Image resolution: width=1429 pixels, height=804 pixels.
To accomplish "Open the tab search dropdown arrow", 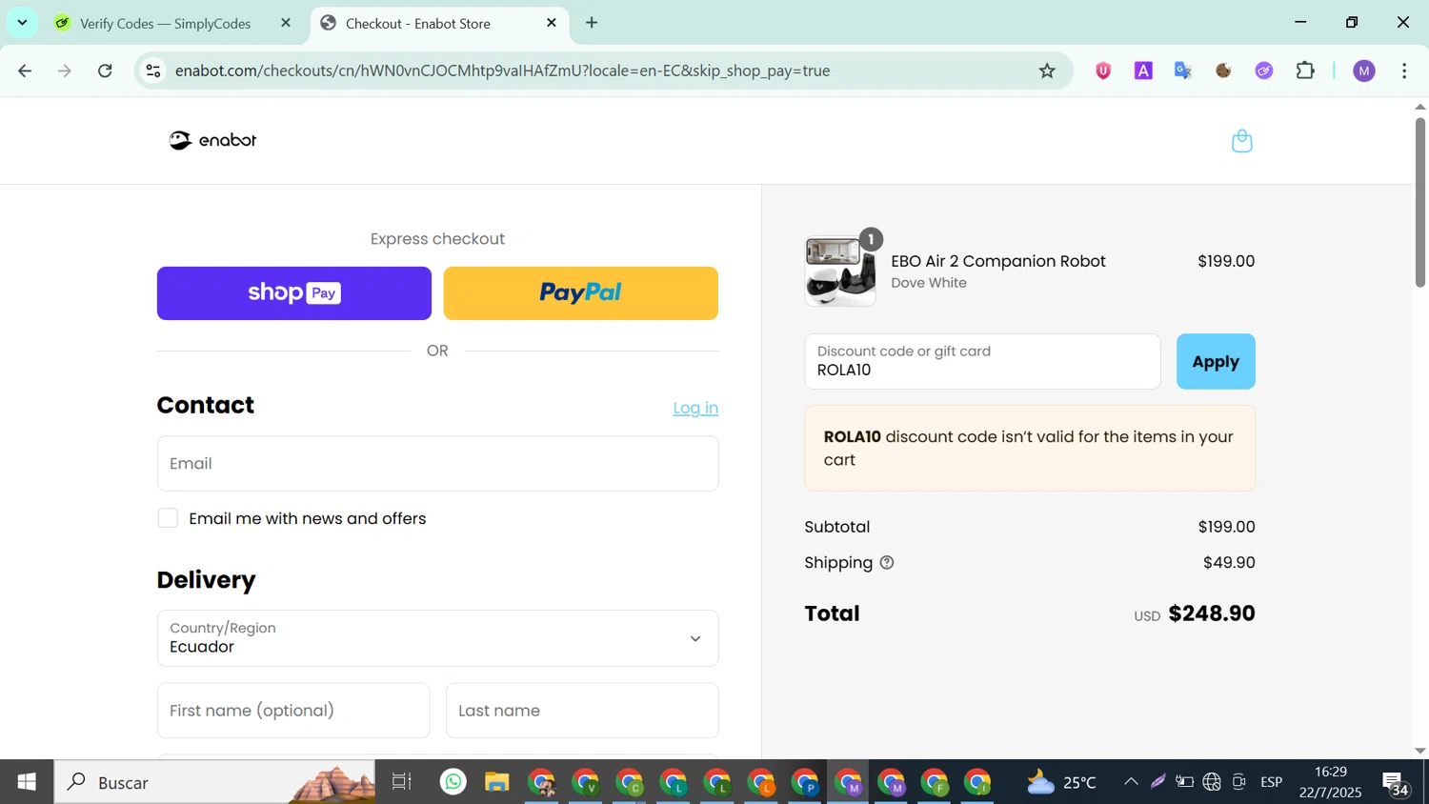I will (x=22, y=22).
